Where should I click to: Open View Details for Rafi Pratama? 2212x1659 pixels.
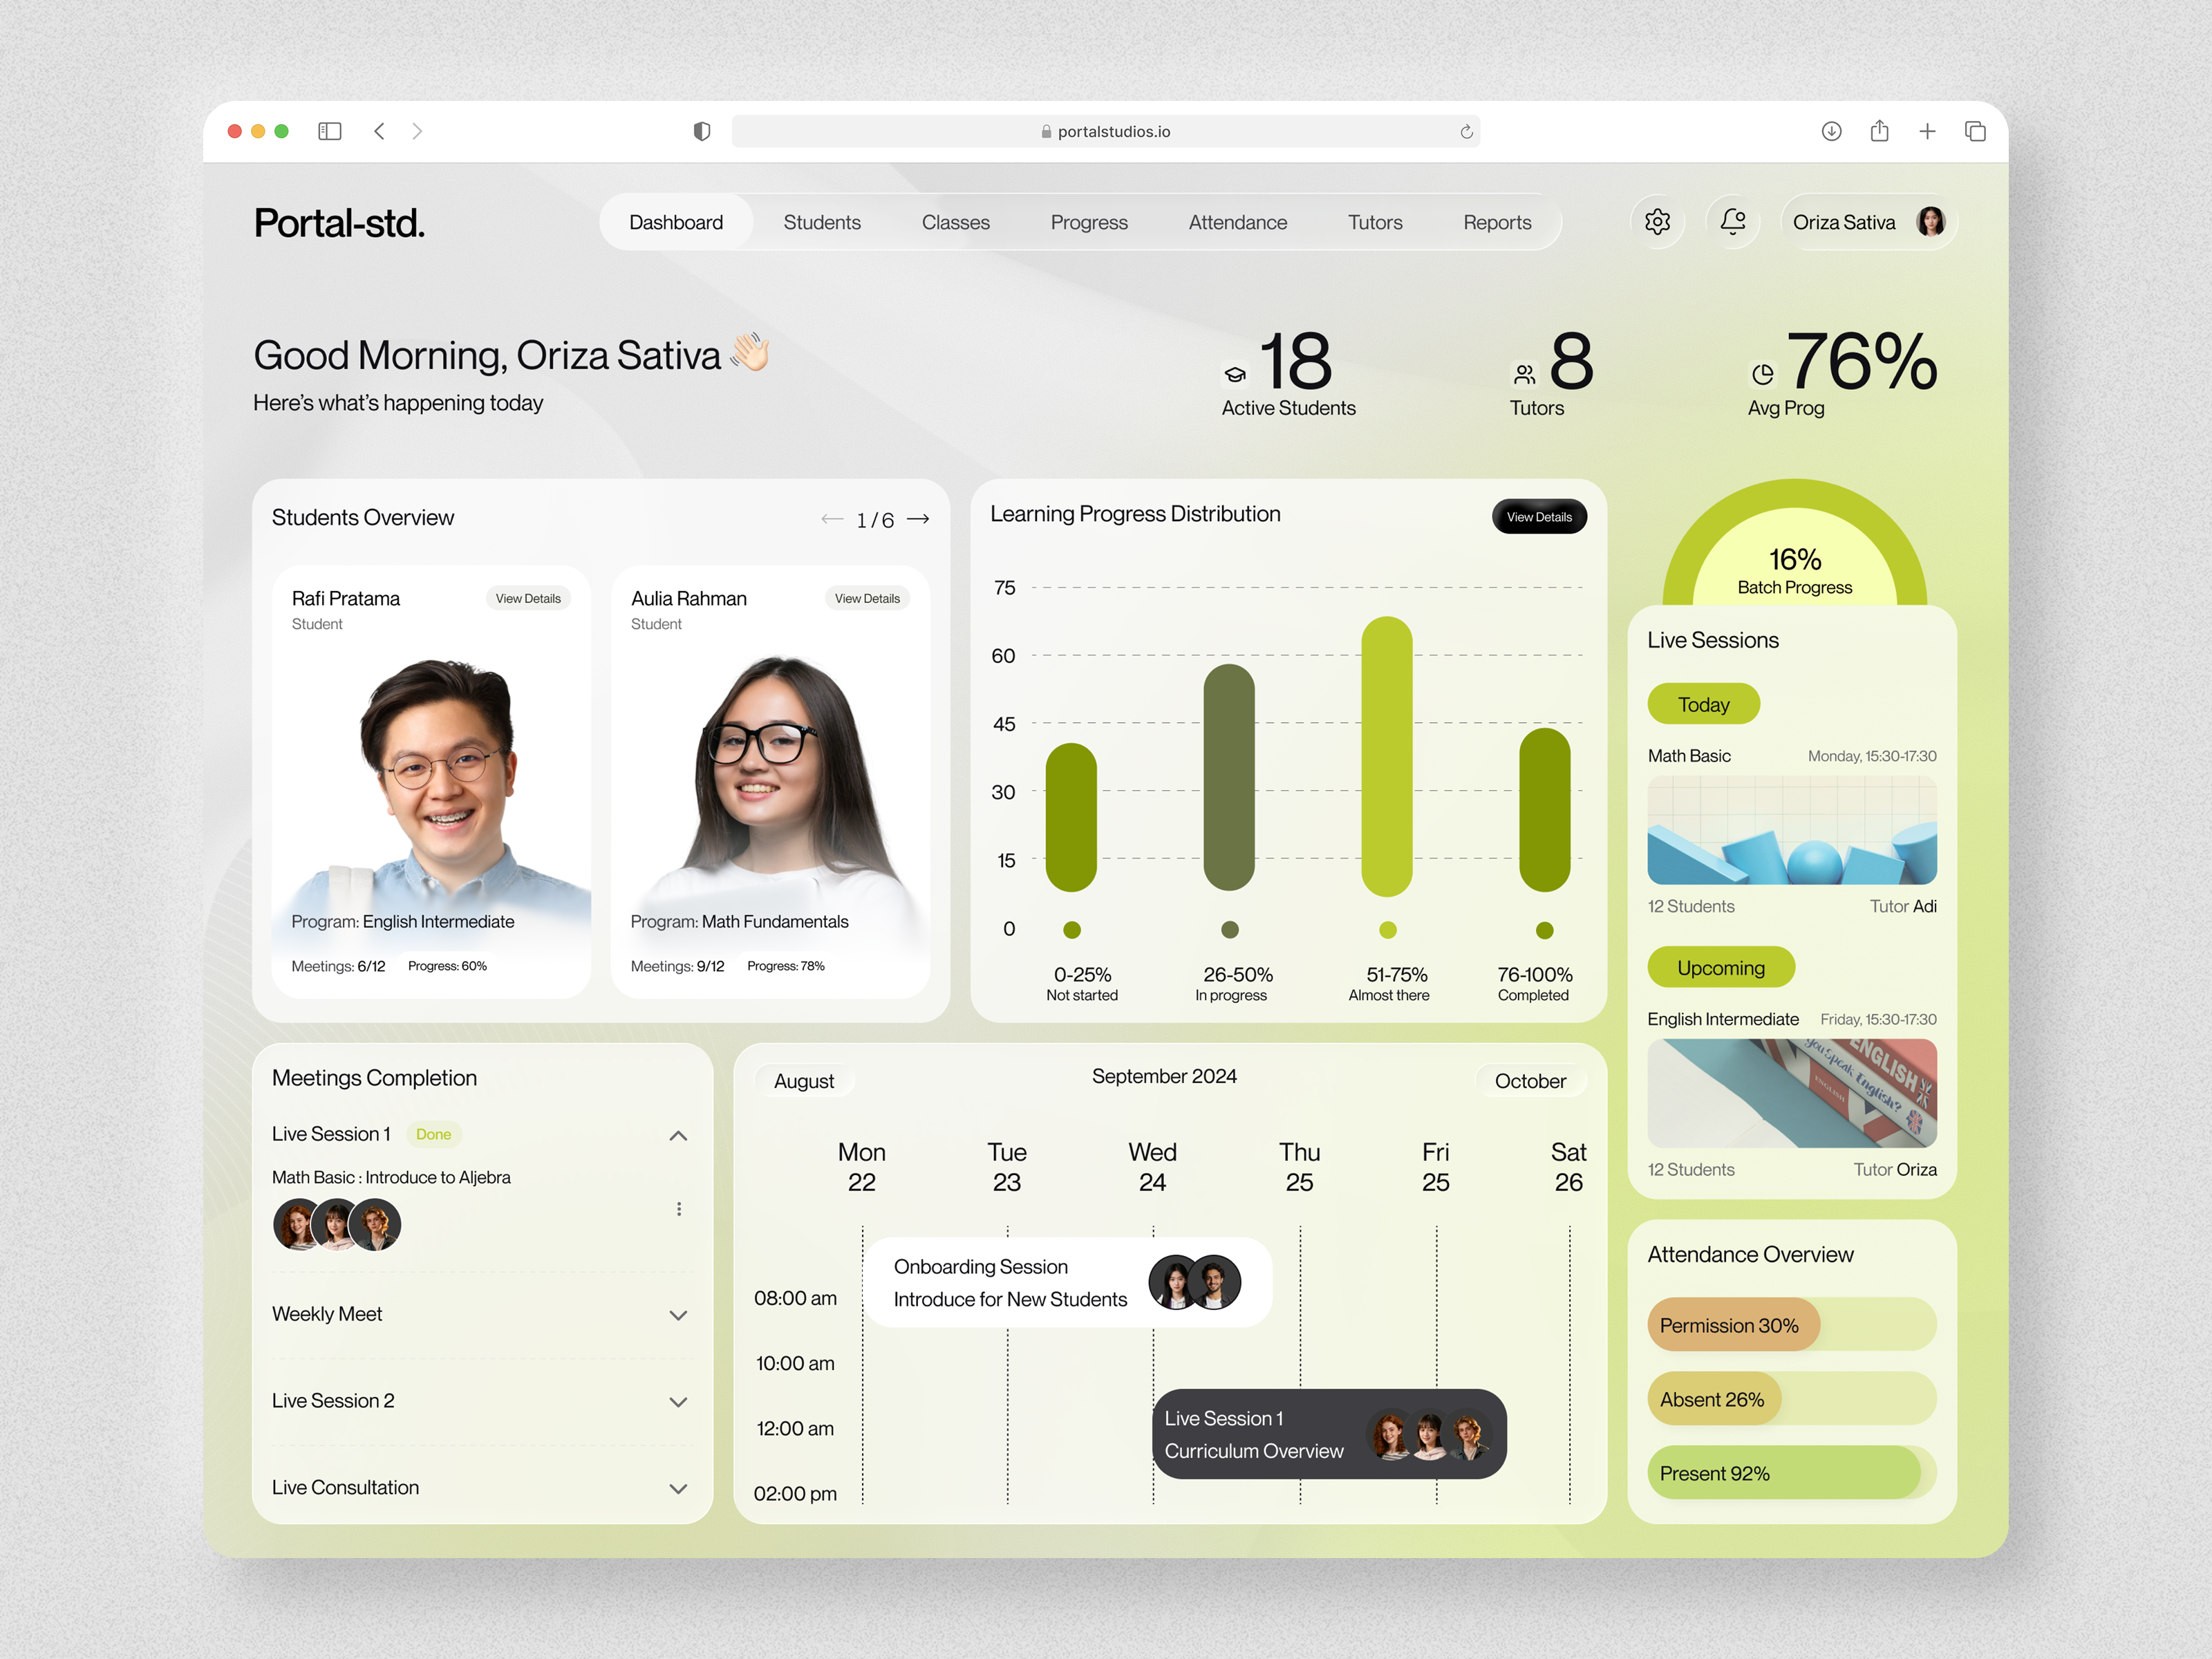click(x=528, y=597)
